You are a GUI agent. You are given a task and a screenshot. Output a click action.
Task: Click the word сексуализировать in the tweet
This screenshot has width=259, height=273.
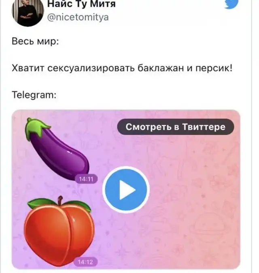(91, 68)
